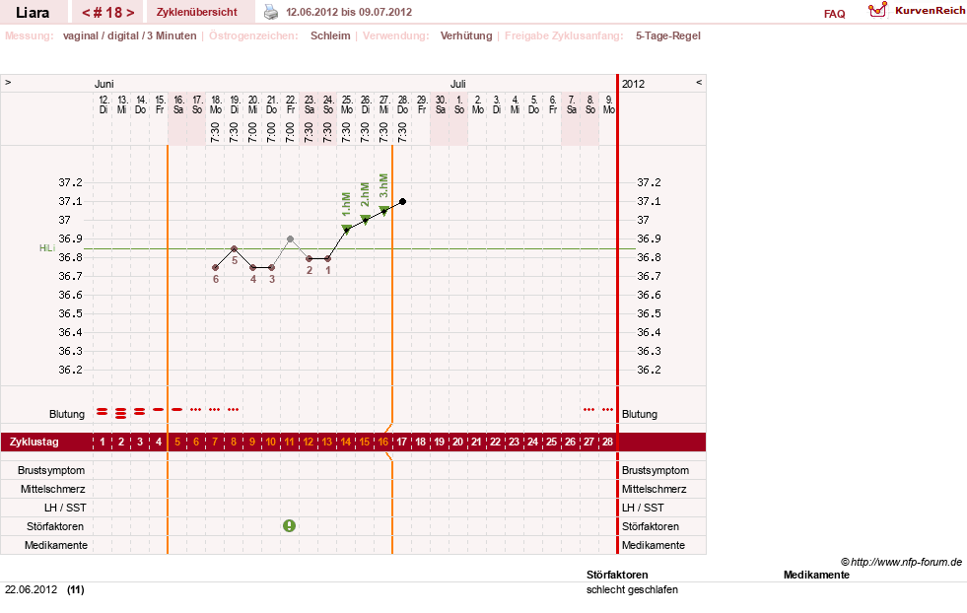Click the bottom Medikamente column heading

click(x=816, y=575)
